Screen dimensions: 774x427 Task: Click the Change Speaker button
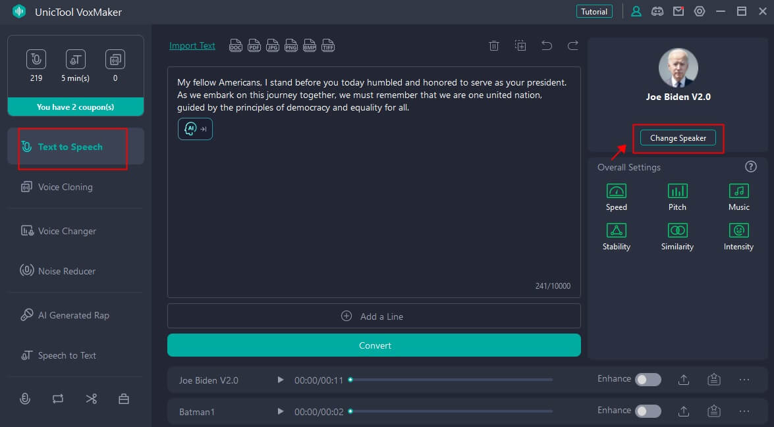click(x=678, y=138)
